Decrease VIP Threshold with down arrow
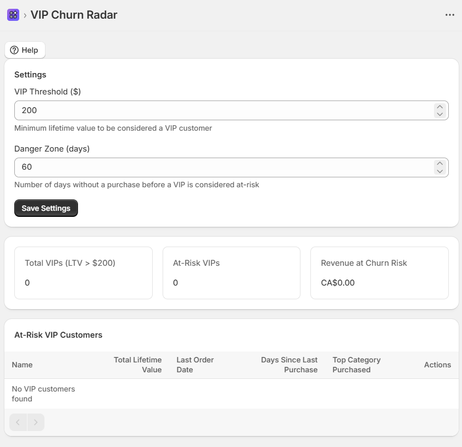462x447 pixels. (439, 114)
